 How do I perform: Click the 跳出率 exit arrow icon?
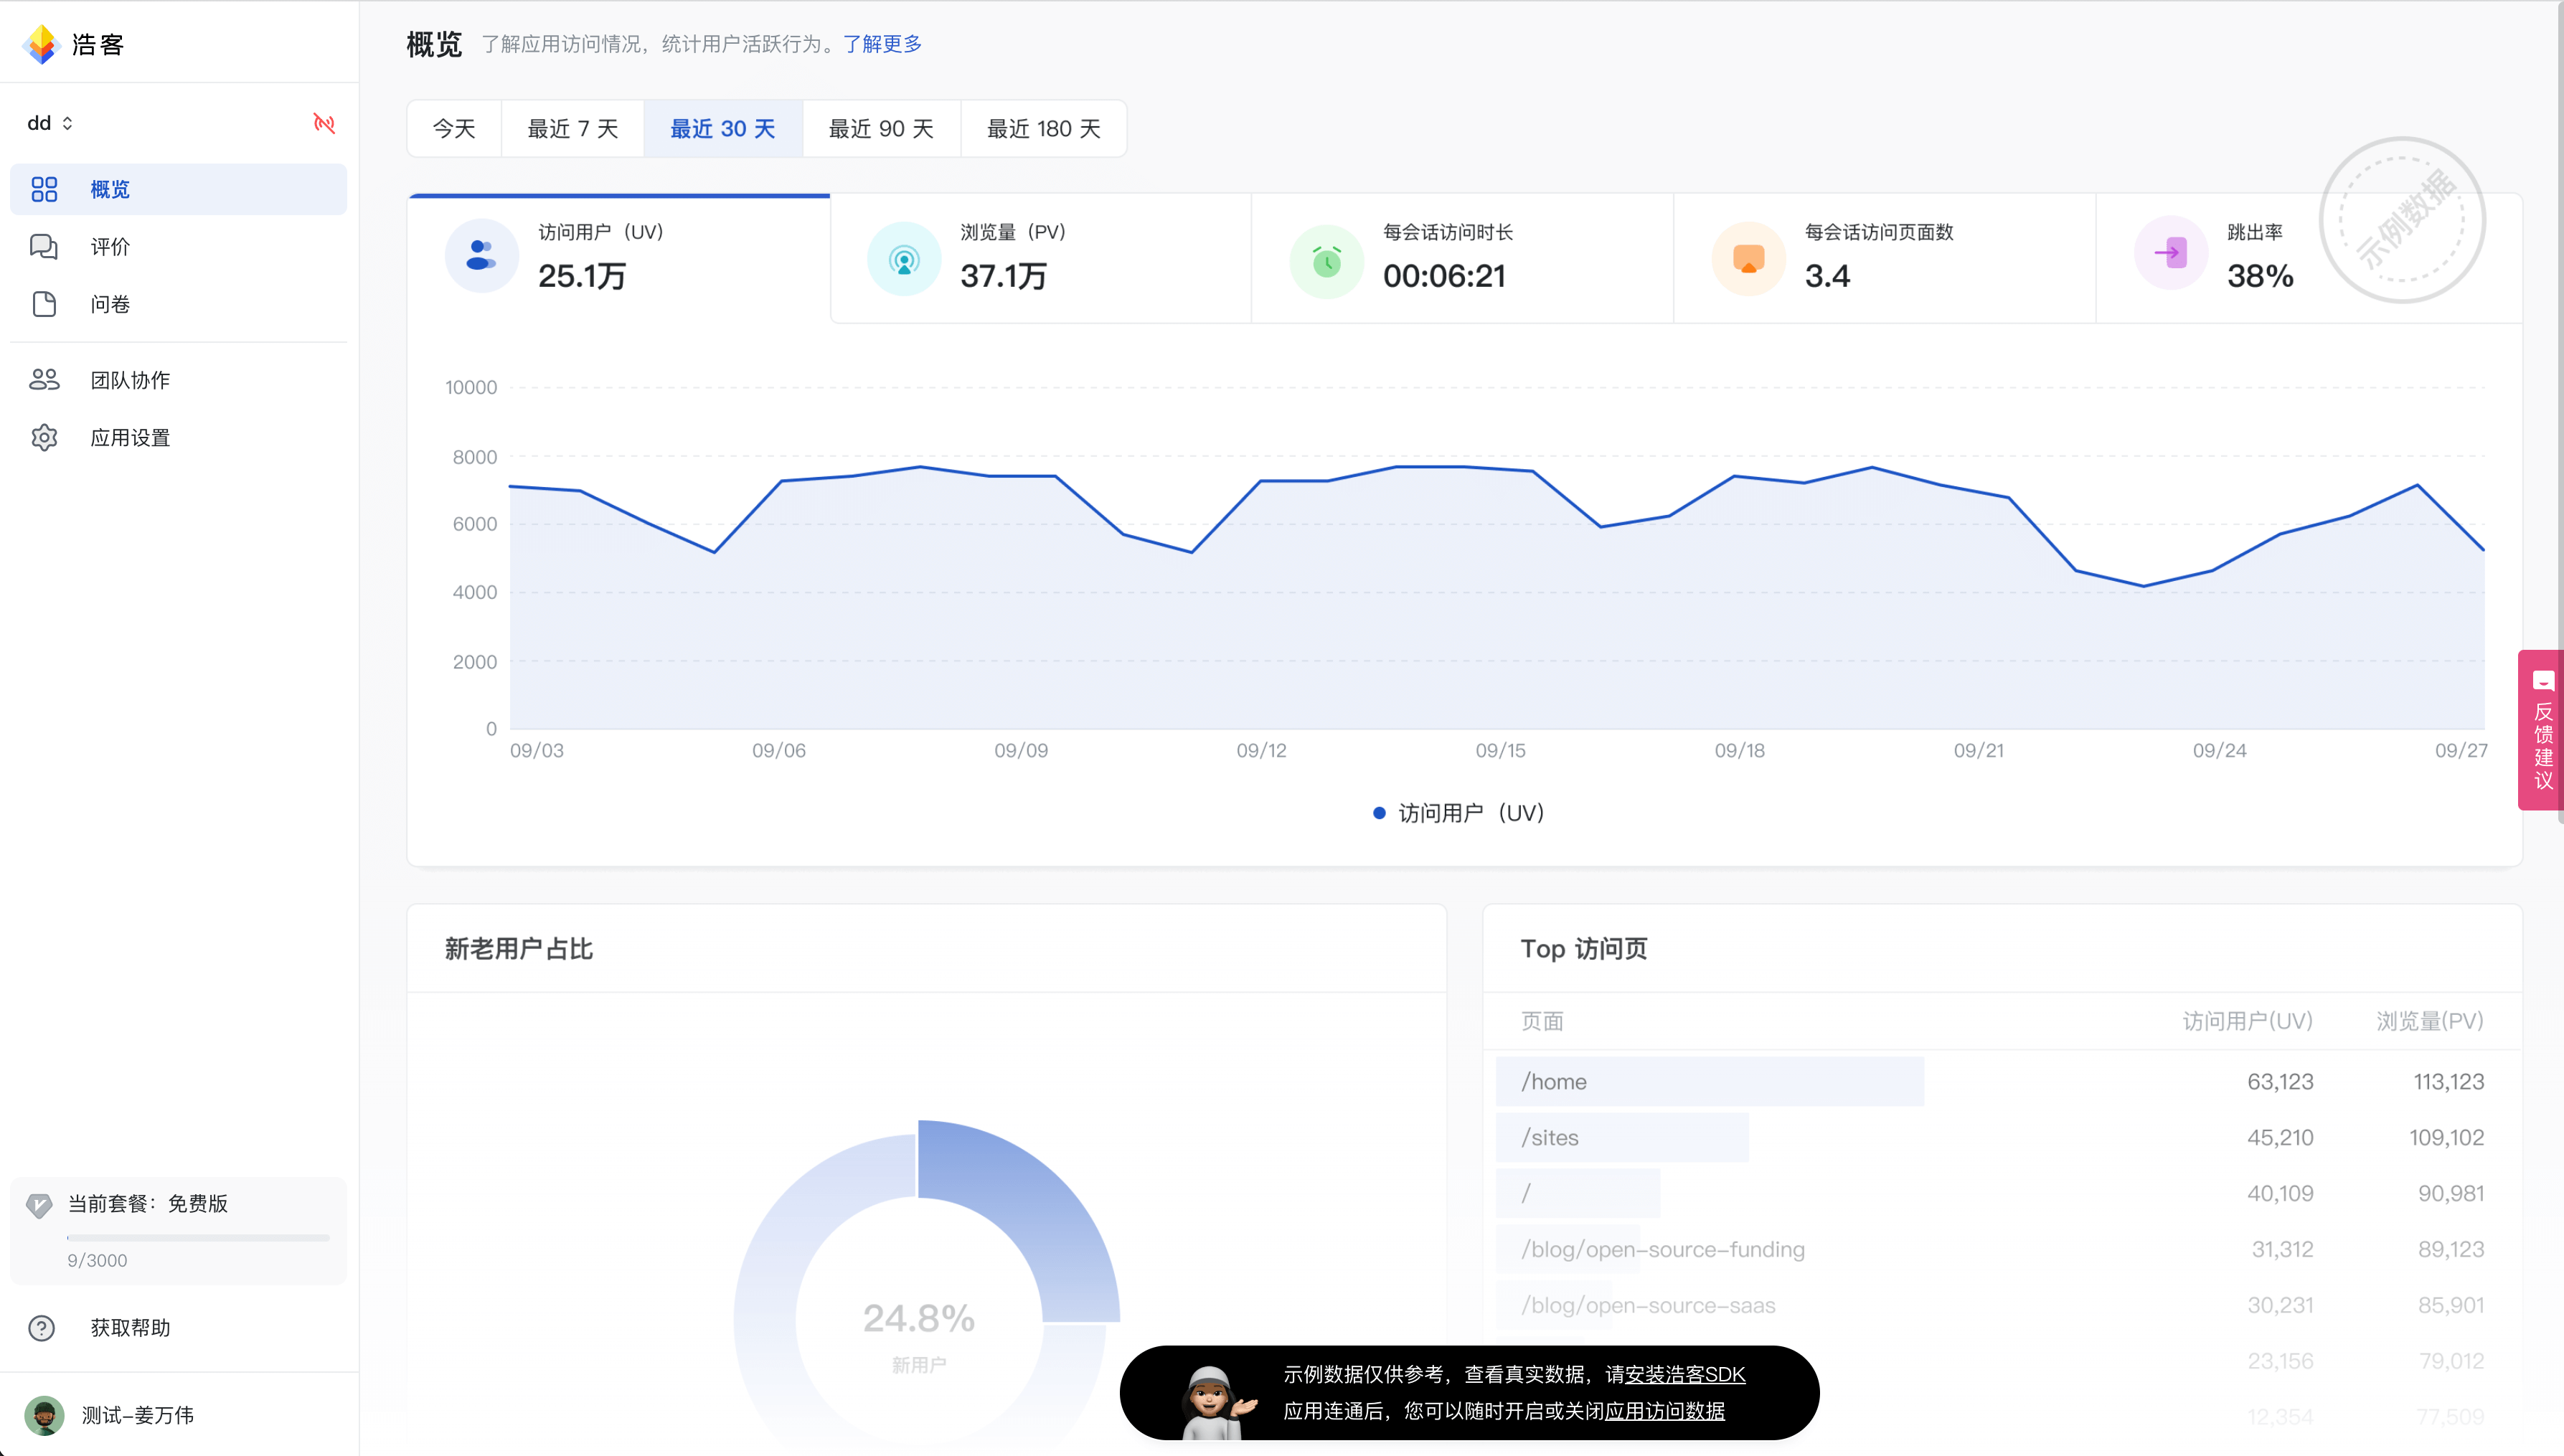pos(2171,253)
